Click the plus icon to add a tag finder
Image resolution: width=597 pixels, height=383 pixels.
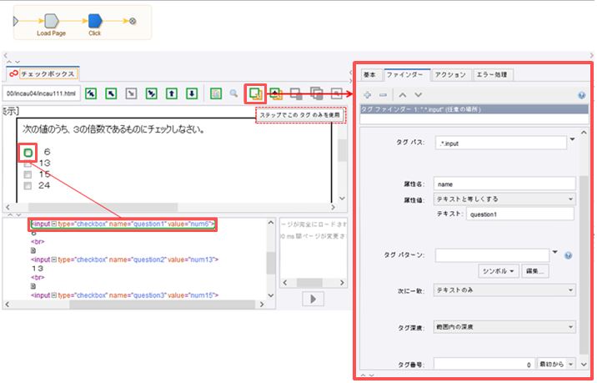click(x=367, y=95)
